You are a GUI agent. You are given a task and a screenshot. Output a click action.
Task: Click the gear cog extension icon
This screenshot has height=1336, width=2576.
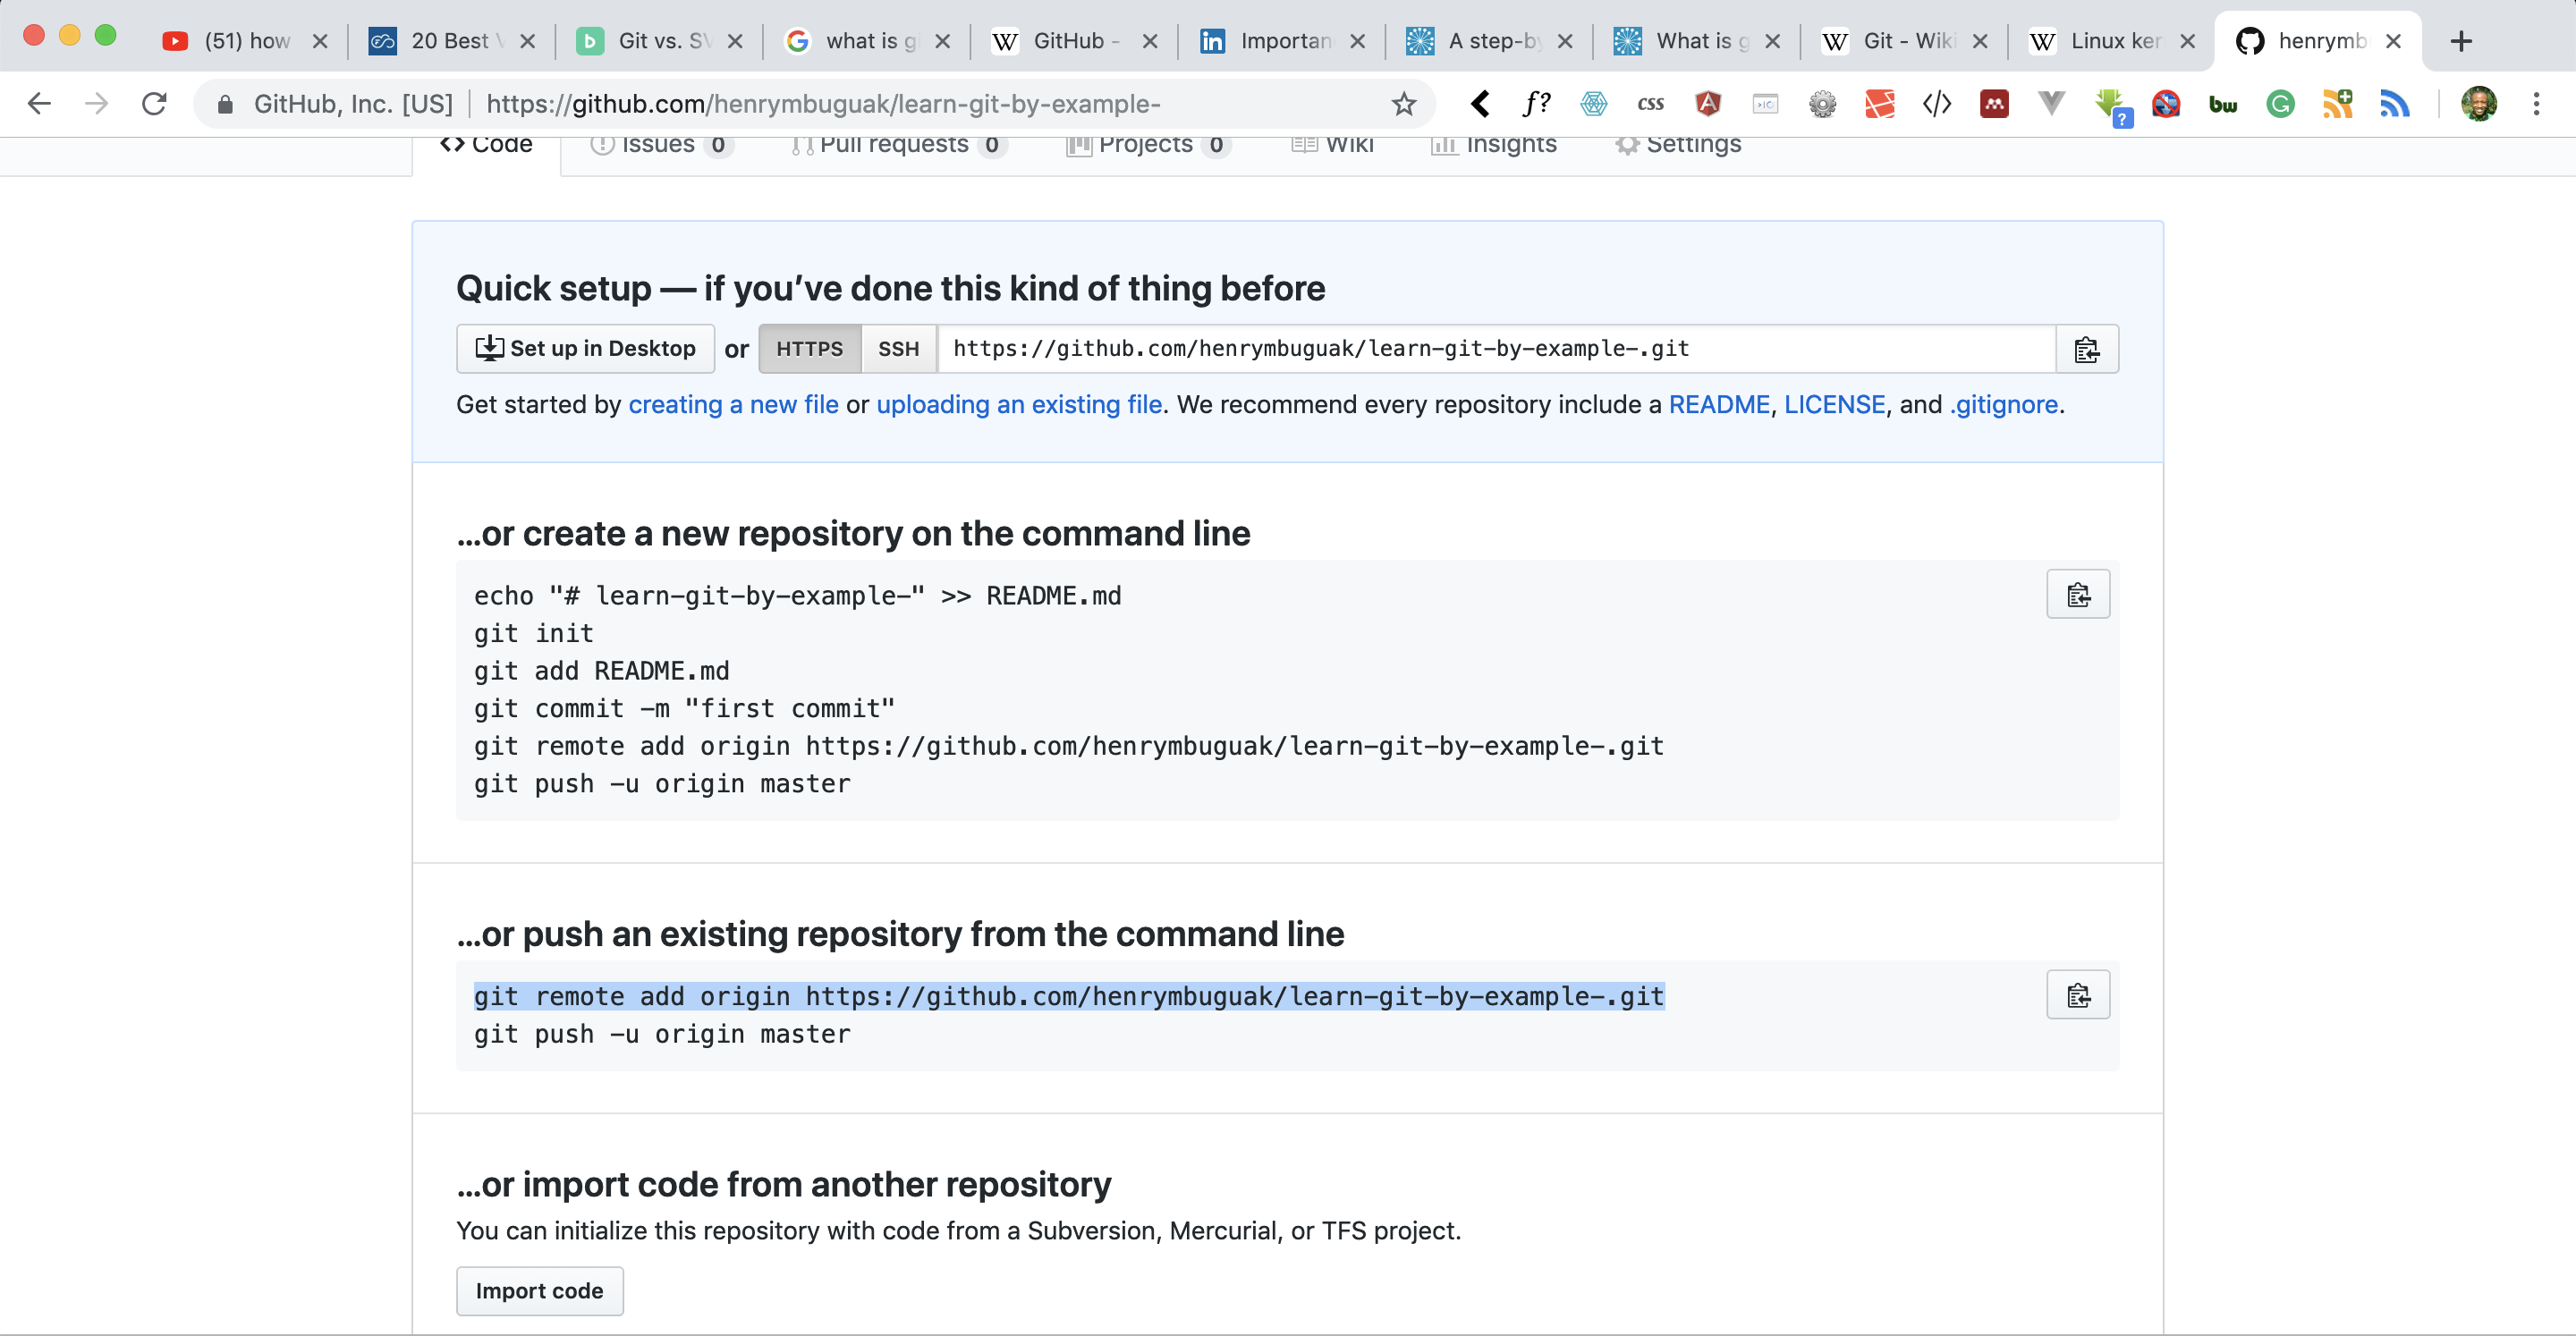[x=1823, y=104]
